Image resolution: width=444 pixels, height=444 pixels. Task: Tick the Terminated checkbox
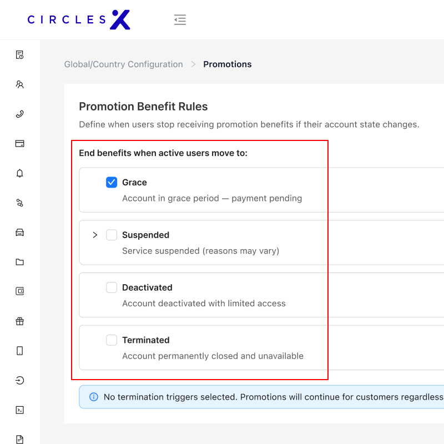pos(112,340)
